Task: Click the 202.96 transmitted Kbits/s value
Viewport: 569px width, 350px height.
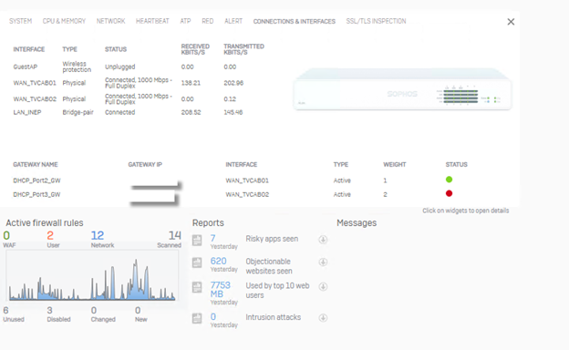Action: [x=233, y=83]
